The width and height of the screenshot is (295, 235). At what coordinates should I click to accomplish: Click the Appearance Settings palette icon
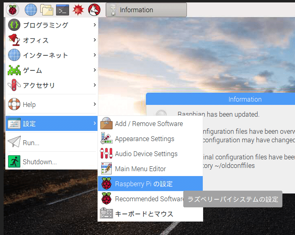point(106,138)
